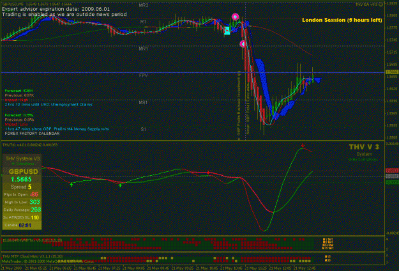399x271 pixels.
Task: Click the THV Trix indicator title text
Action: click(x=30, y=144)
